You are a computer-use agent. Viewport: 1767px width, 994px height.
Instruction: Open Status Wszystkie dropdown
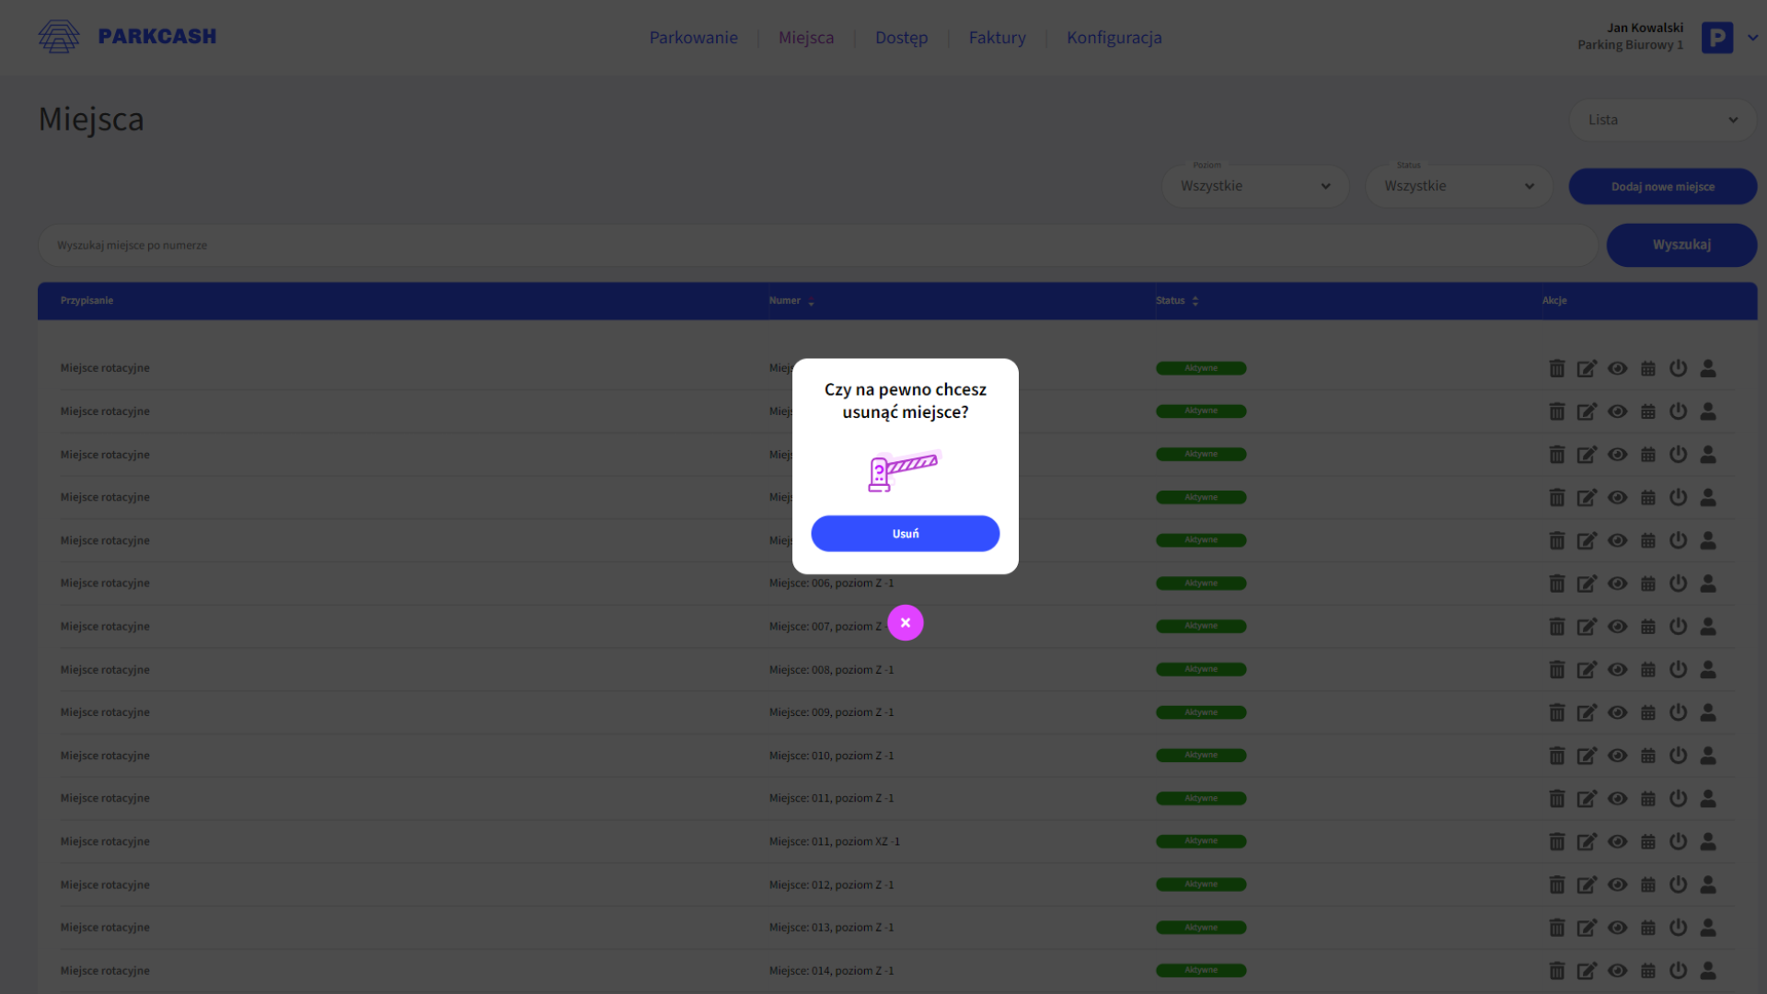tap(1459, 186)
